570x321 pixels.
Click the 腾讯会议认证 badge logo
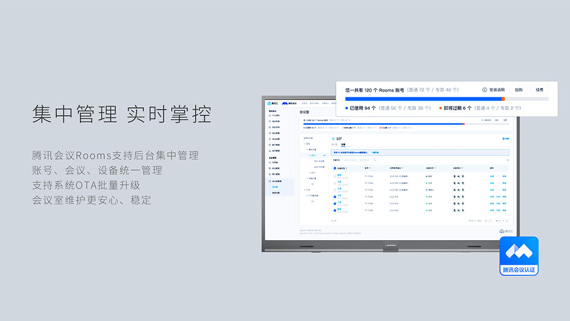[519, 251]
